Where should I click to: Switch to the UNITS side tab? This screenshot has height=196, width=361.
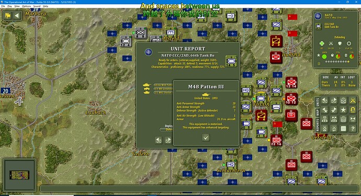318,102
